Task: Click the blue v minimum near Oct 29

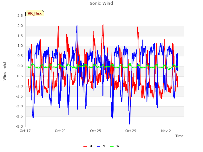Action: pos(130,124)
